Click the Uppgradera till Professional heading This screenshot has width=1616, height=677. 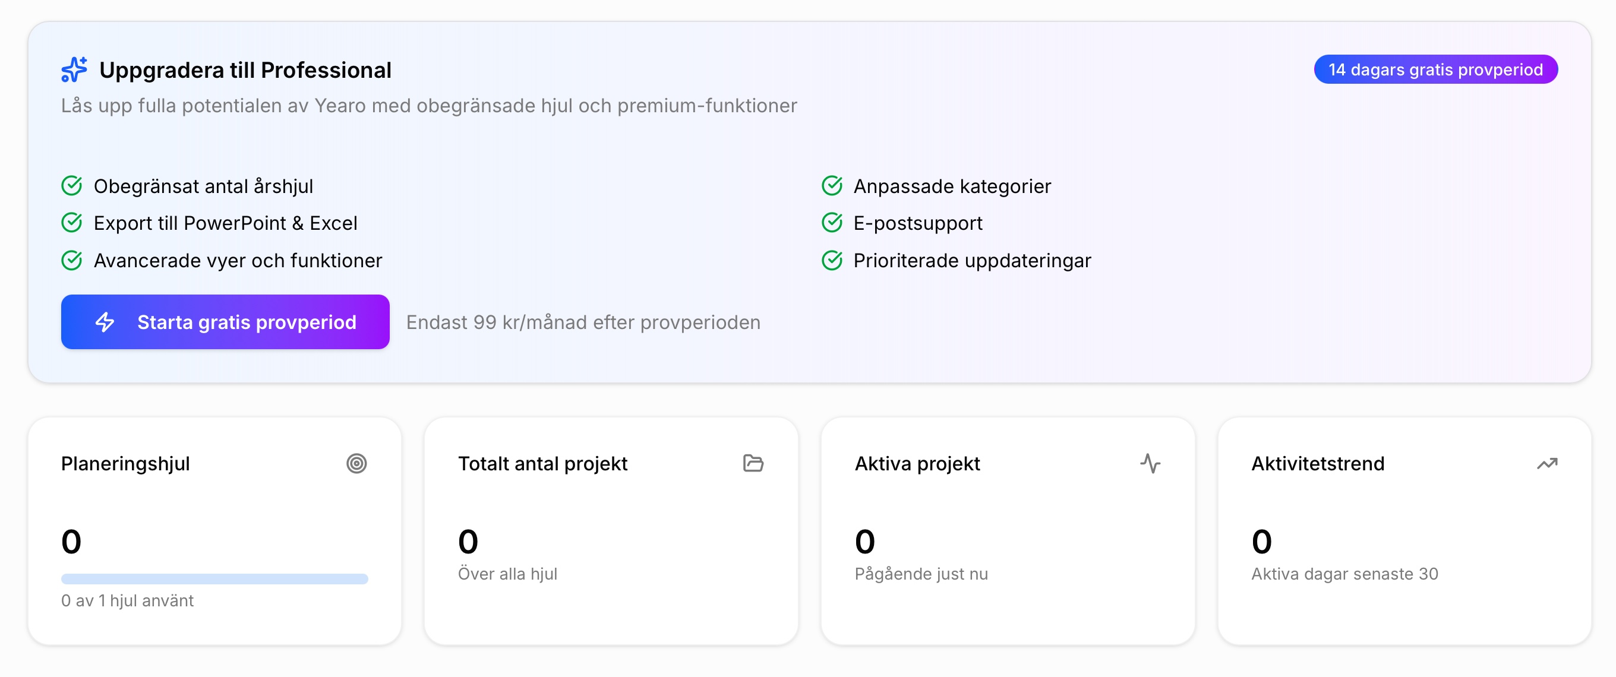[x=245, y=69]
